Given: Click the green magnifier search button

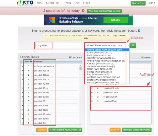Looking at the screenshot, I should 133,45.
